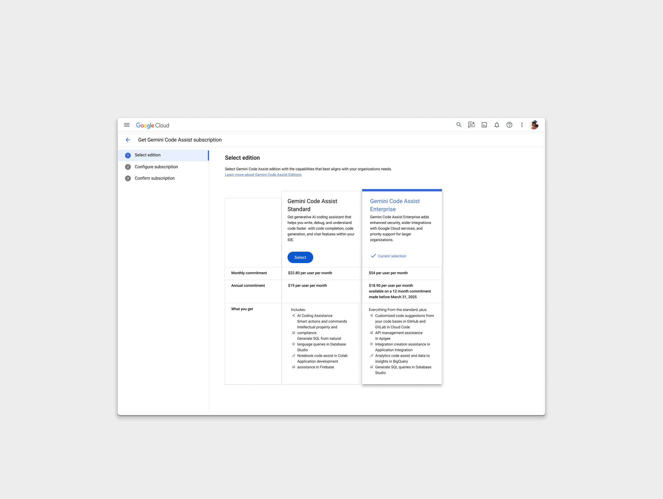The image size is (663, 499).
Task: Open Learn more about Gemini Code Assist Editions
Action: pos(263,175)
